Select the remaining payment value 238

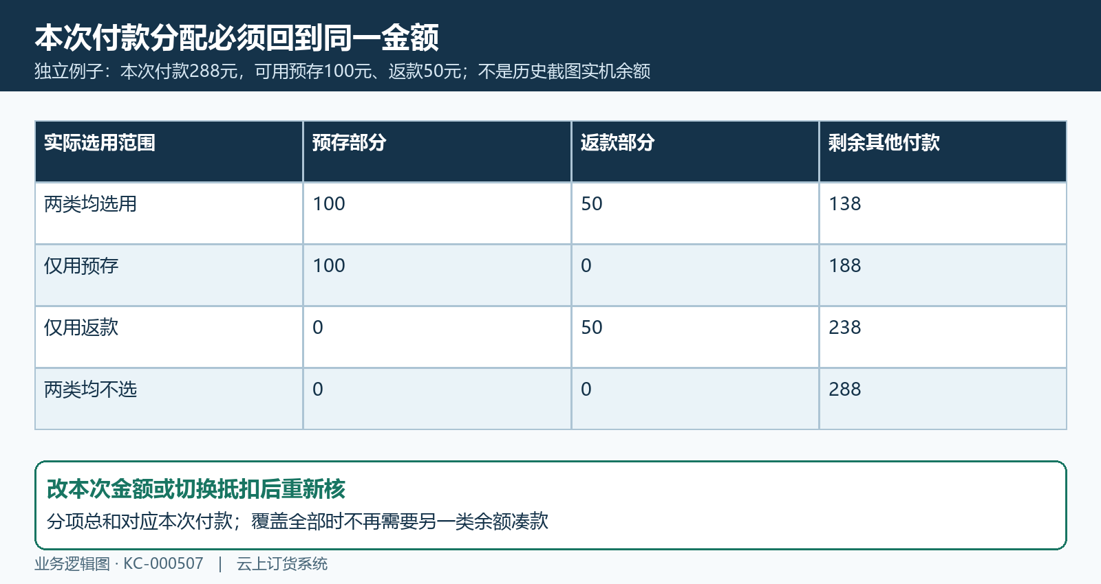845,328
